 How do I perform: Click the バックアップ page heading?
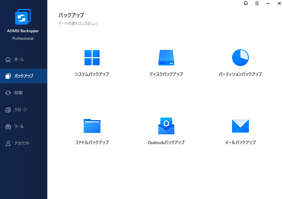[x=71, y=15]
